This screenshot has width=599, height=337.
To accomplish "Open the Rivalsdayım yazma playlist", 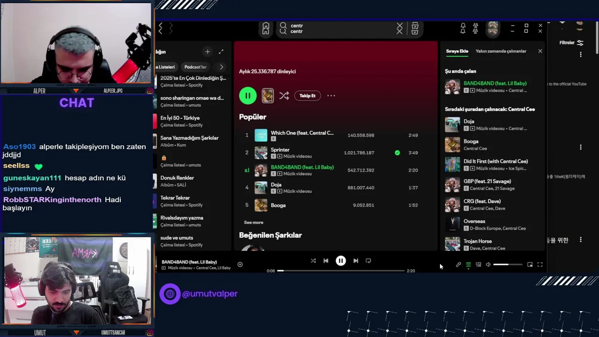I will click(193, 221).
